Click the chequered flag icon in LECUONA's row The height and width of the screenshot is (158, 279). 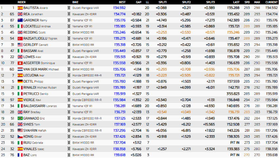point(69,75)
